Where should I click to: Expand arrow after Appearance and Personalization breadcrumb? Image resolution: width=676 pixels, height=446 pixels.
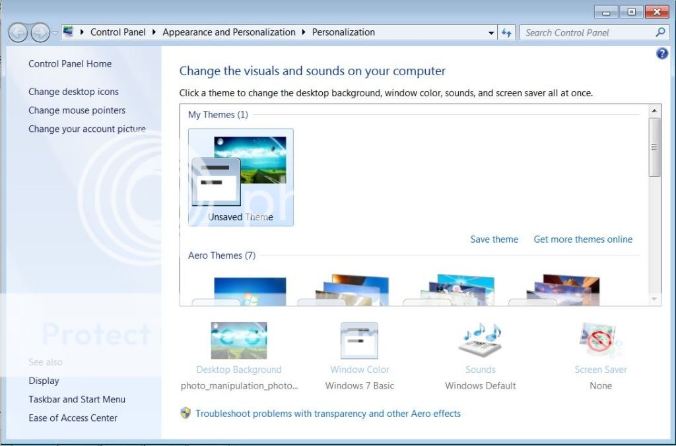[x=304, y=32]
